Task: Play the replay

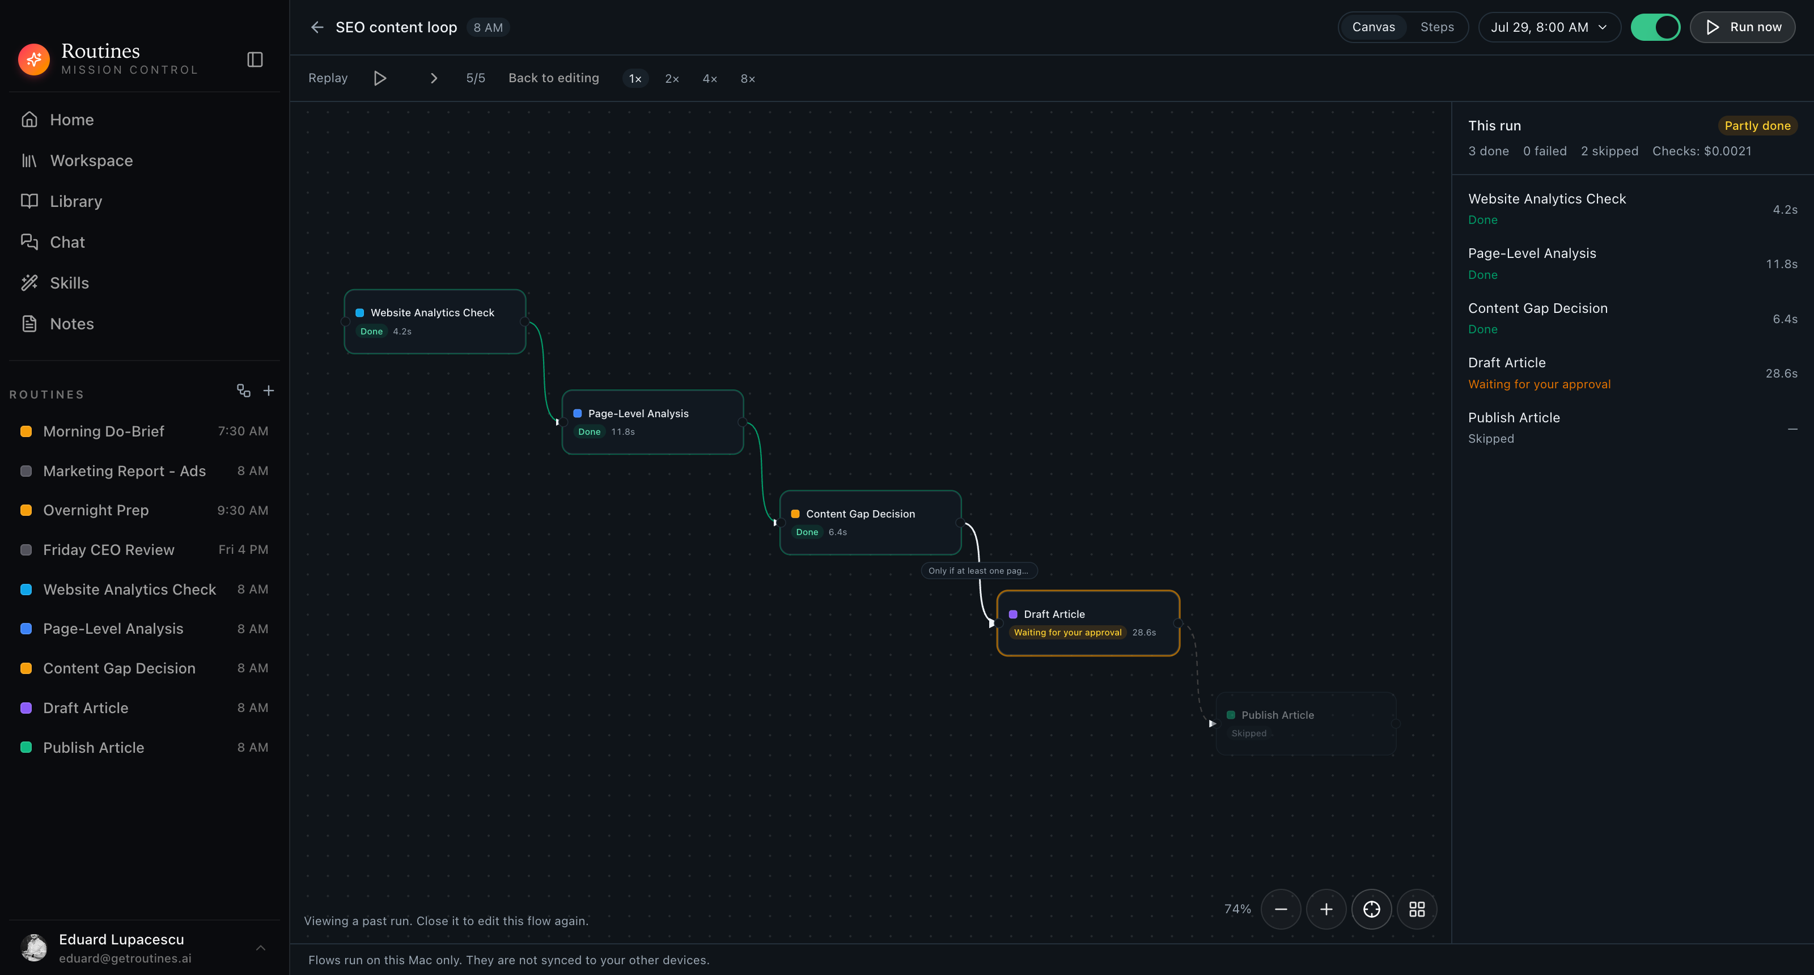Action: tap(380, 78)
